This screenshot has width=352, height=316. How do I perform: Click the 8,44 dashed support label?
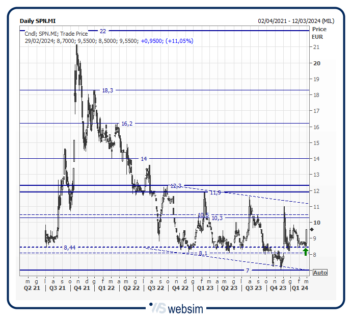(x=70, y=248)
